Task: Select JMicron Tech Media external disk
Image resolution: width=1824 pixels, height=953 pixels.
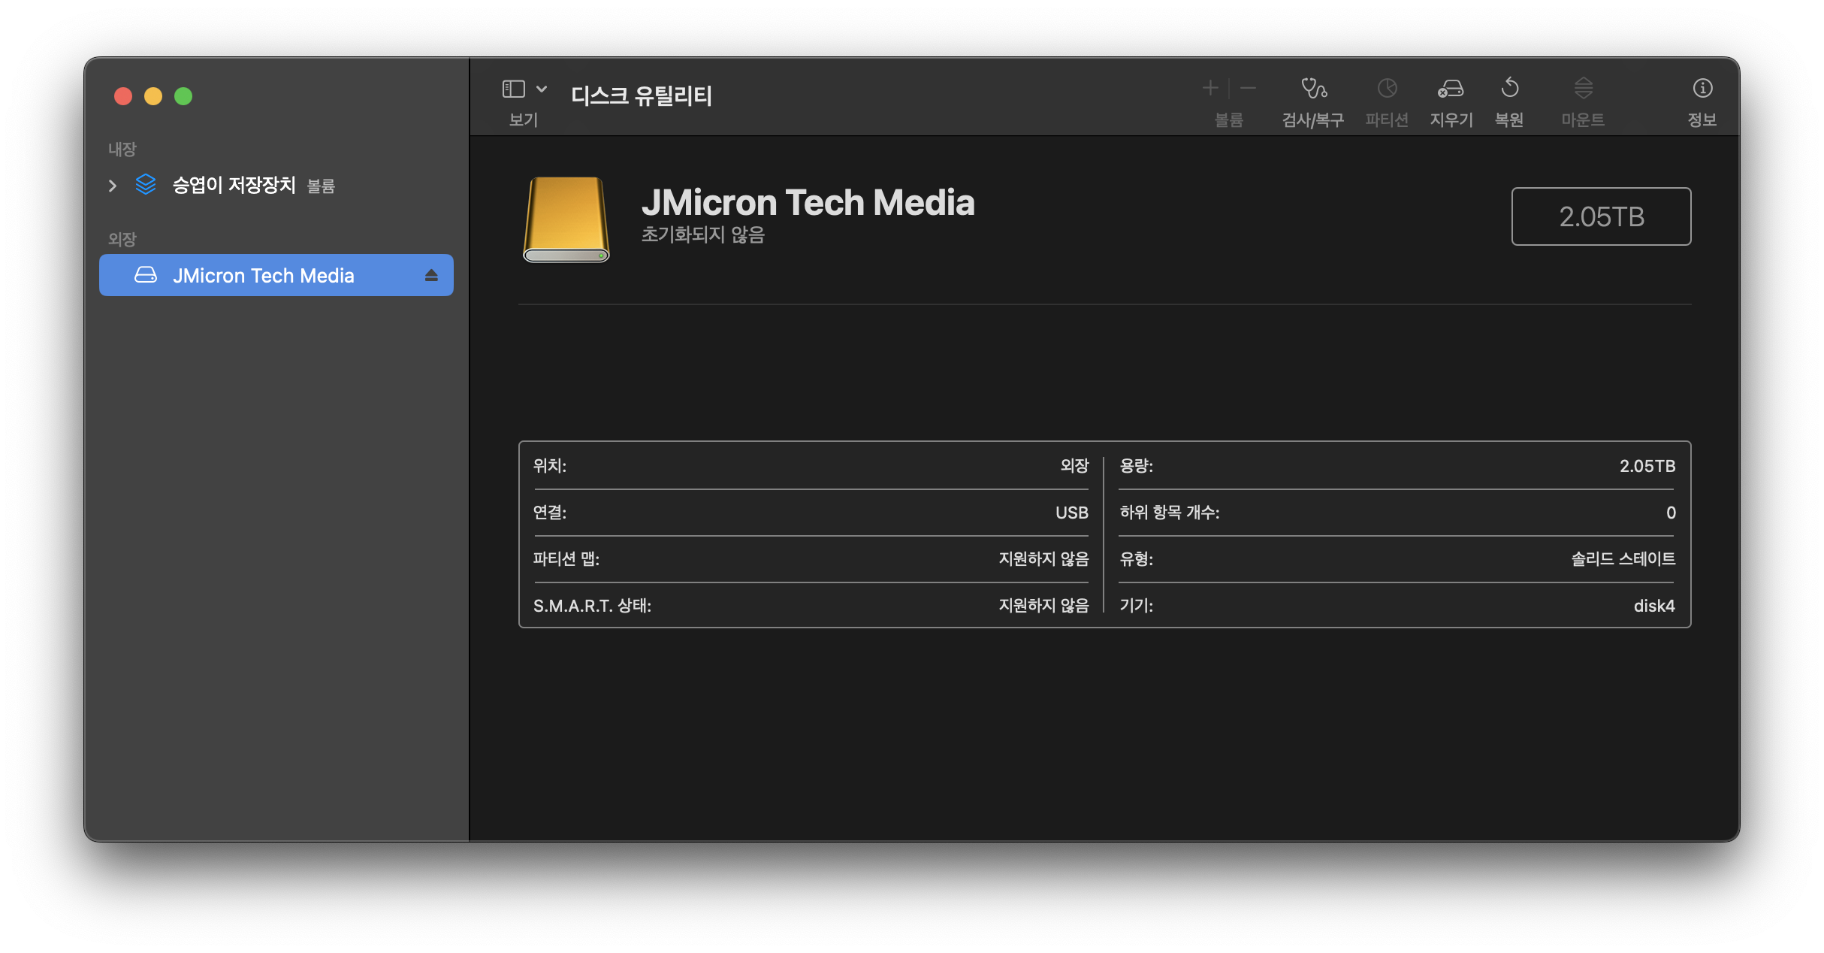Action: 263,276
